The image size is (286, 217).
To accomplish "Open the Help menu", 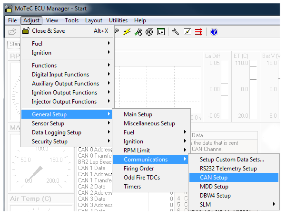I will (140, 20).
